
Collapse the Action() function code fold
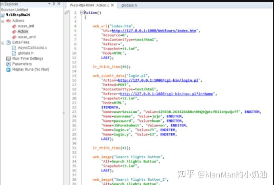81,13
